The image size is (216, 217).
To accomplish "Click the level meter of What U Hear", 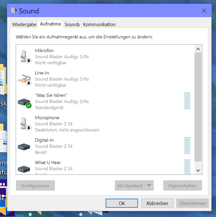I will [x=187, y=167].
